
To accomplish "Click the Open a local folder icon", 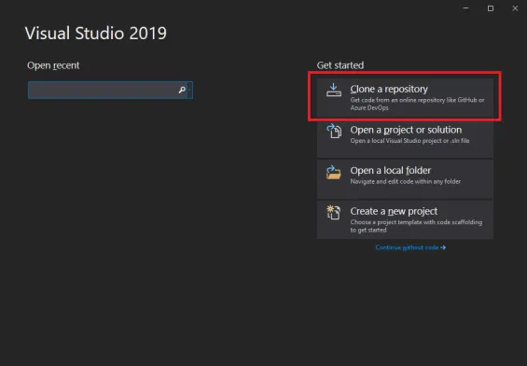I will point(333,172).
